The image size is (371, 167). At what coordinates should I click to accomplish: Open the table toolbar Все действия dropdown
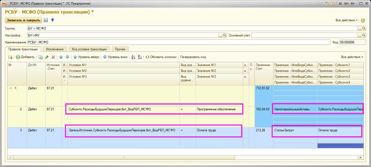tap(352, 57)
